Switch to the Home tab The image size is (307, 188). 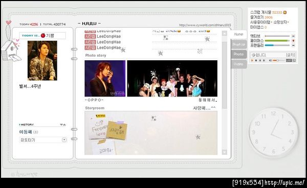click(238, 34)
